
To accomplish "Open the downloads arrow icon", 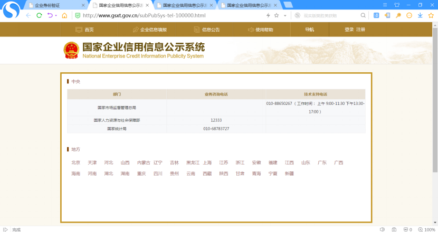I will pos(420,15).
